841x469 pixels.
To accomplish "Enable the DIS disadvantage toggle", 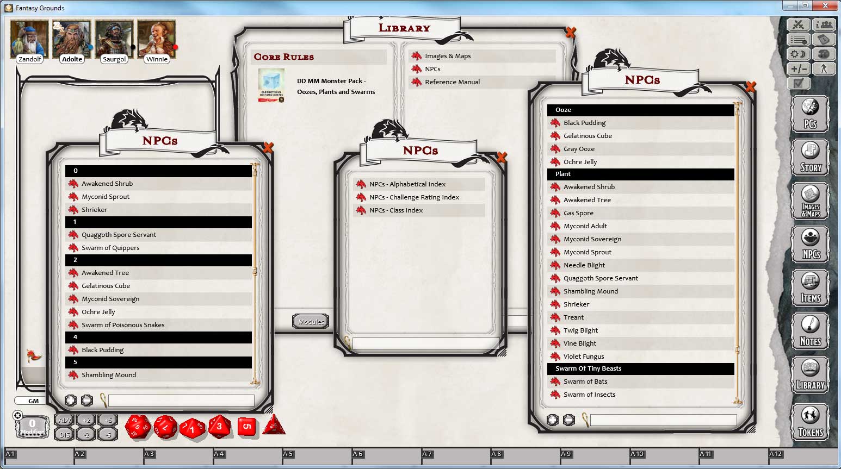I will [64, 434].
